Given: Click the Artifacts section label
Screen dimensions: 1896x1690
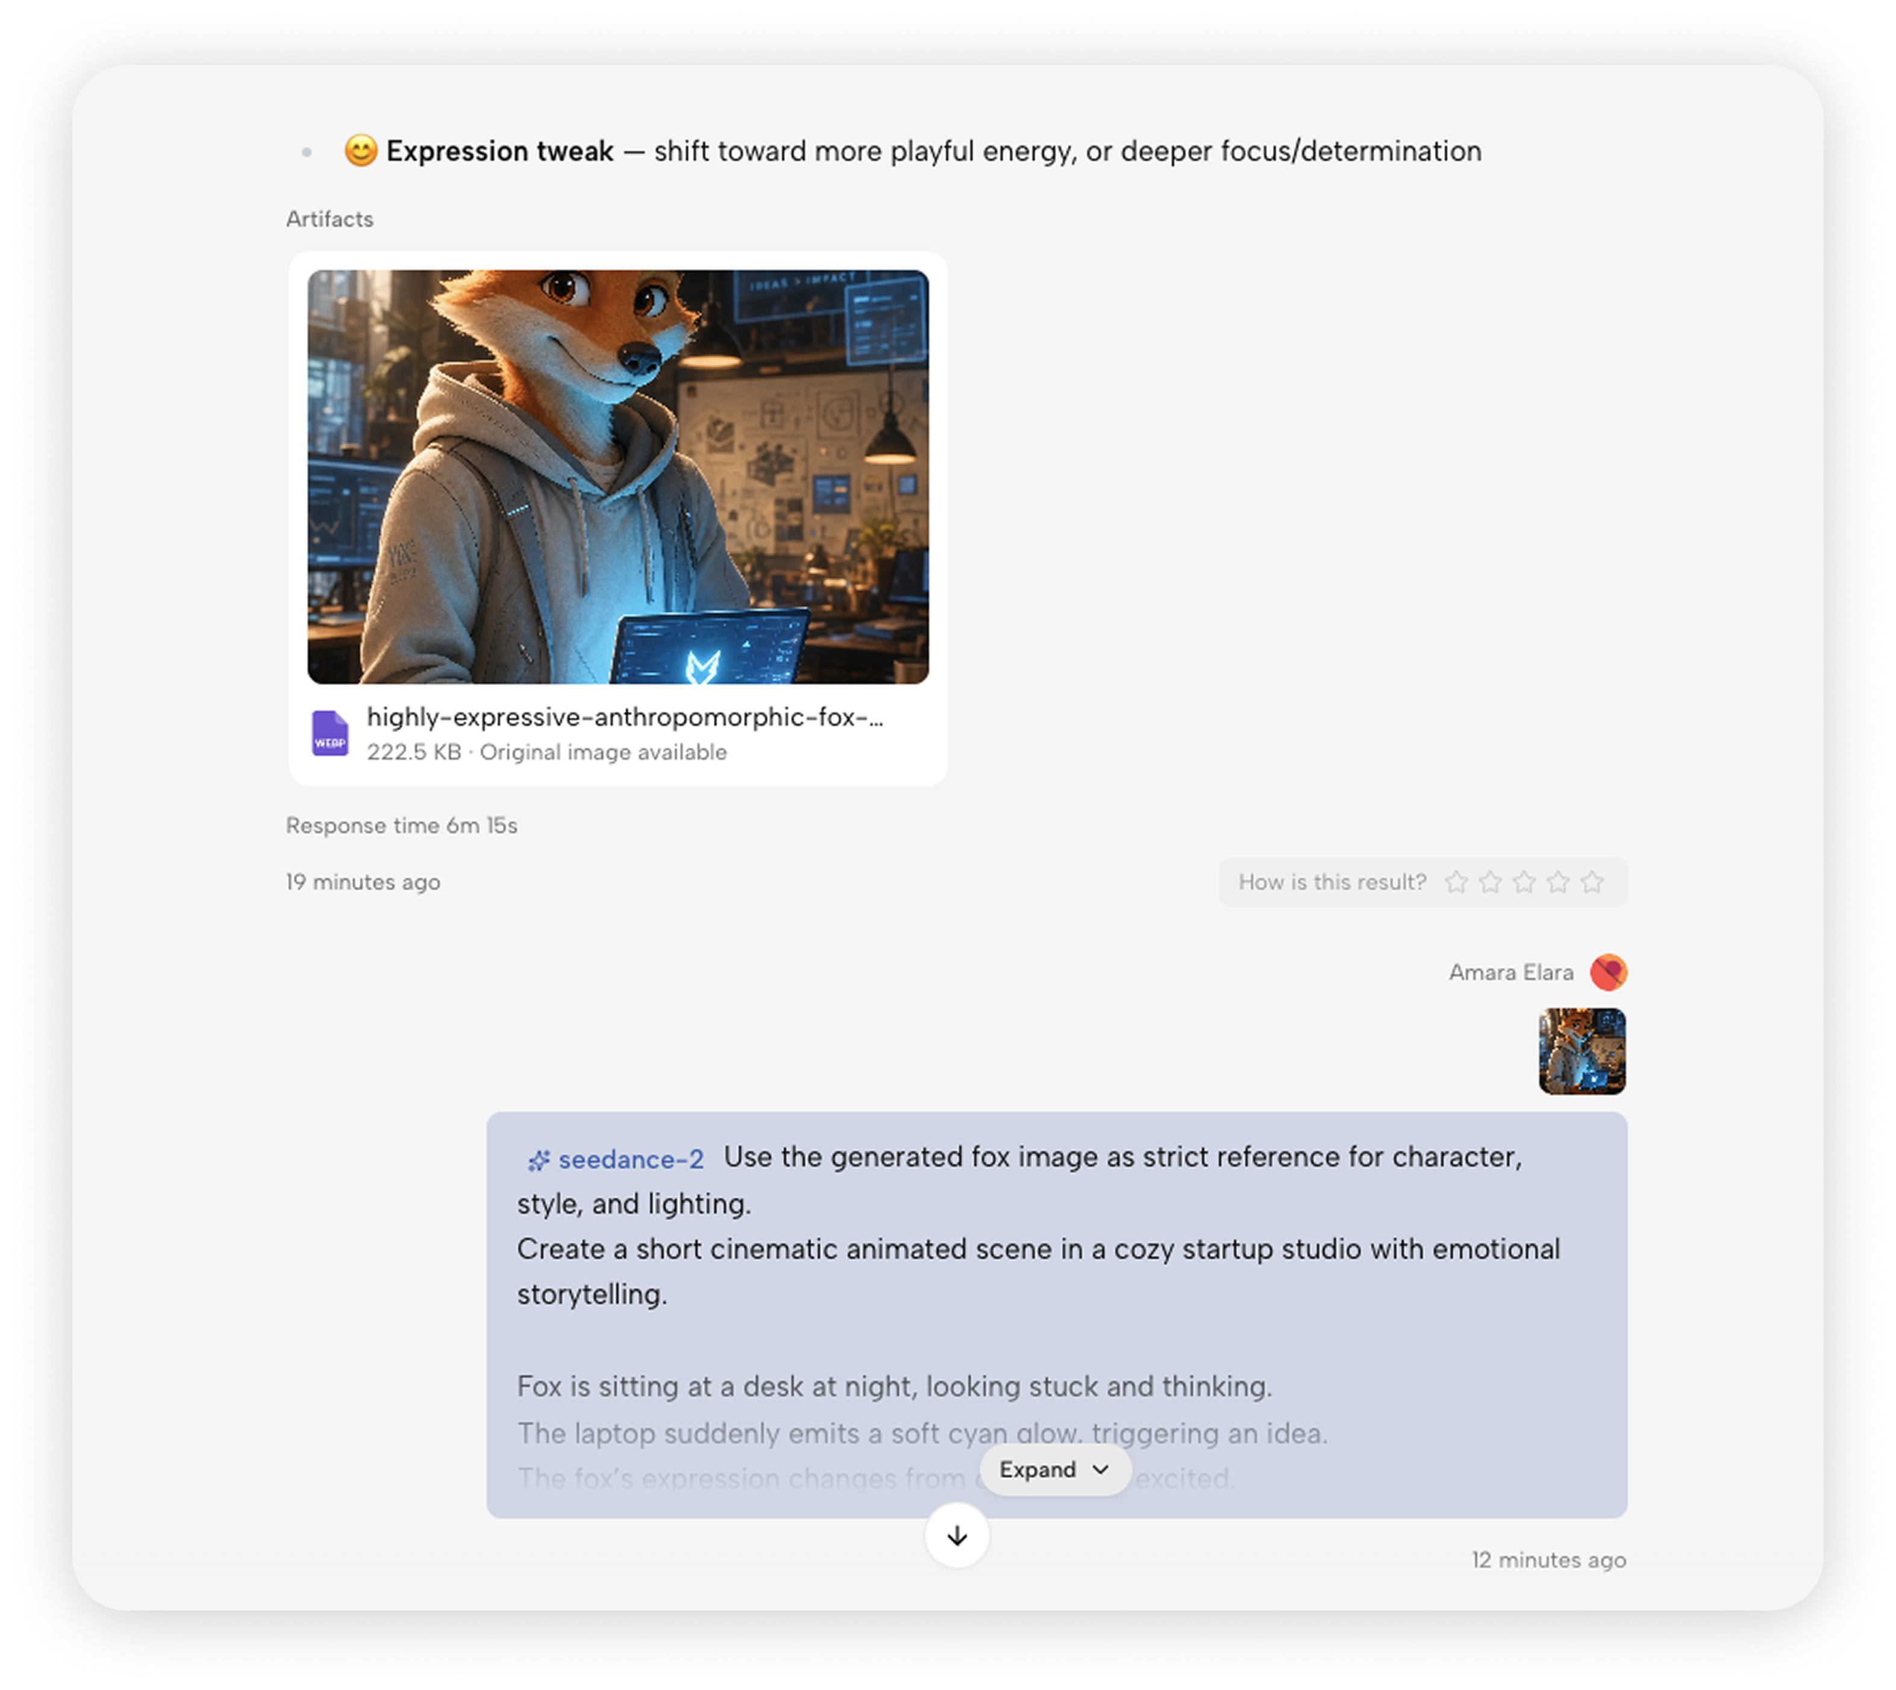Looking at the screenshot, I should [330, 219].
